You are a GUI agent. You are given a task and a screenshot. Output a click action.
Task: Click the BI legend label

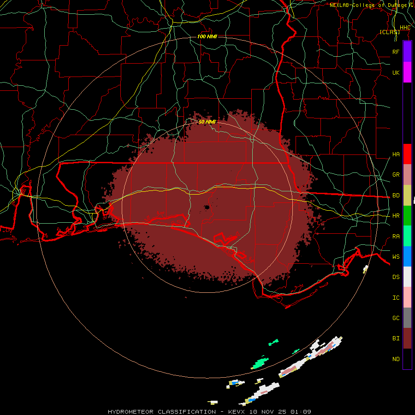[396, 338]
